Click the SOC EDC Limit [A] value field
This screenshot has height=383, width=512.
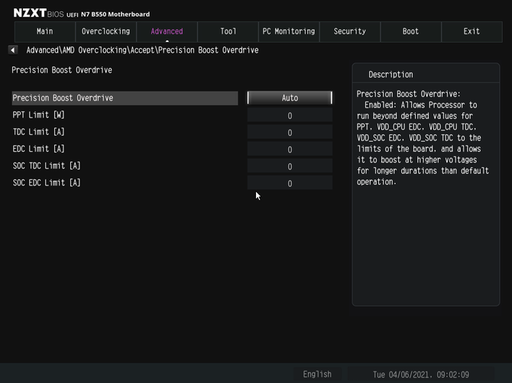(290, 183)
